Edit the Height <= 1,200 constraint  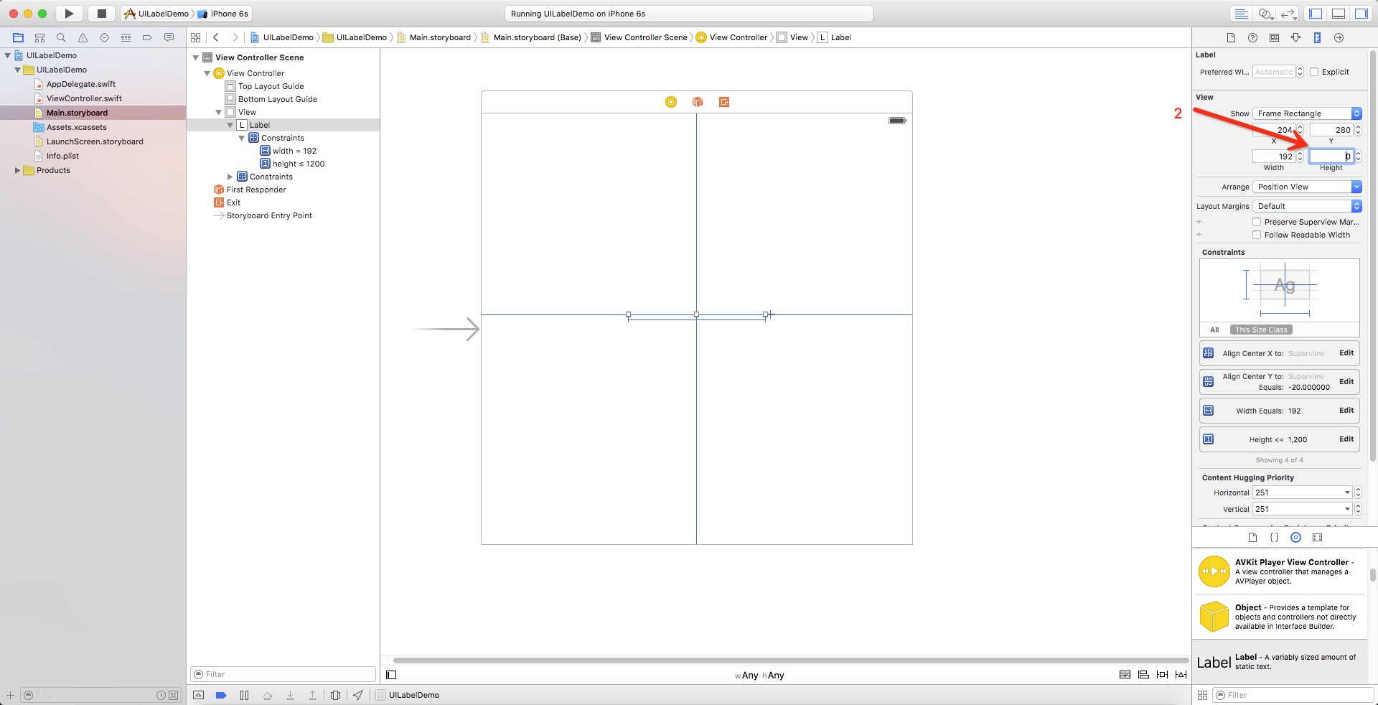point(1346,439)
